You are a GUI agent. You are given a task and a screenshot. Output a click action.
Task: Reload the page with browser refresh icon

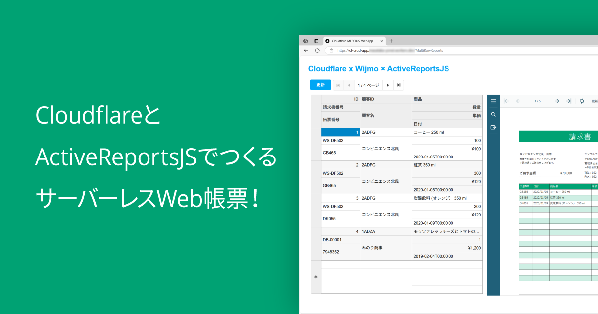coord(317,50)
